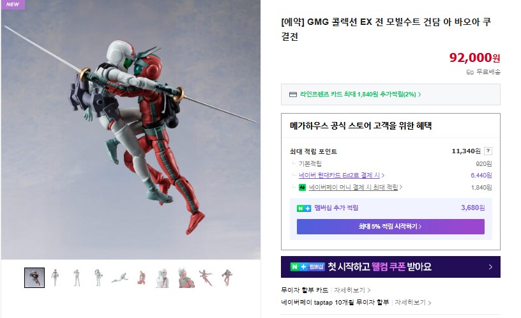Select the fifth thumbnail of the crouching figure
The image size is (521, 318).
click(120, 278)
